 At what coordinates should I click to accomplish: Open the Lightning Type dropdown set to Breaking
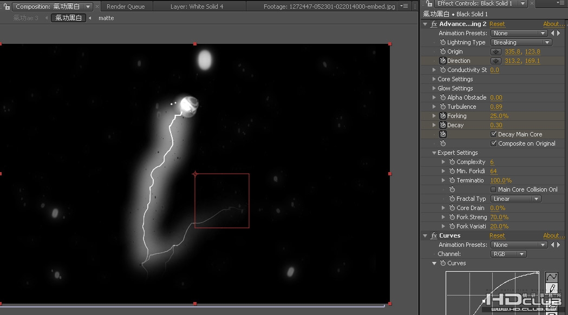pyautogui.click(x=521, y=42)
